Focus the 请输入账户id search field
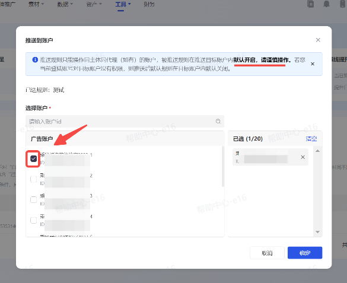Viewport: 347px width, 283px height. click(125, 121)
